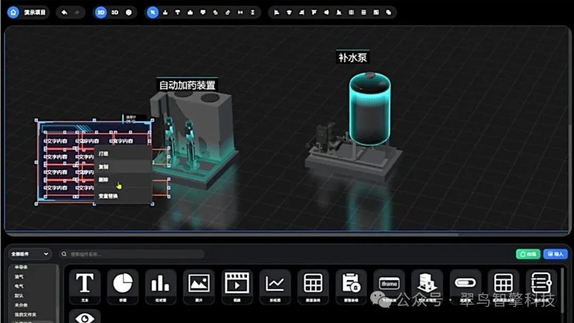
Task: Click the flip vertical hourglass icon
Action: (x=252, y=12)
